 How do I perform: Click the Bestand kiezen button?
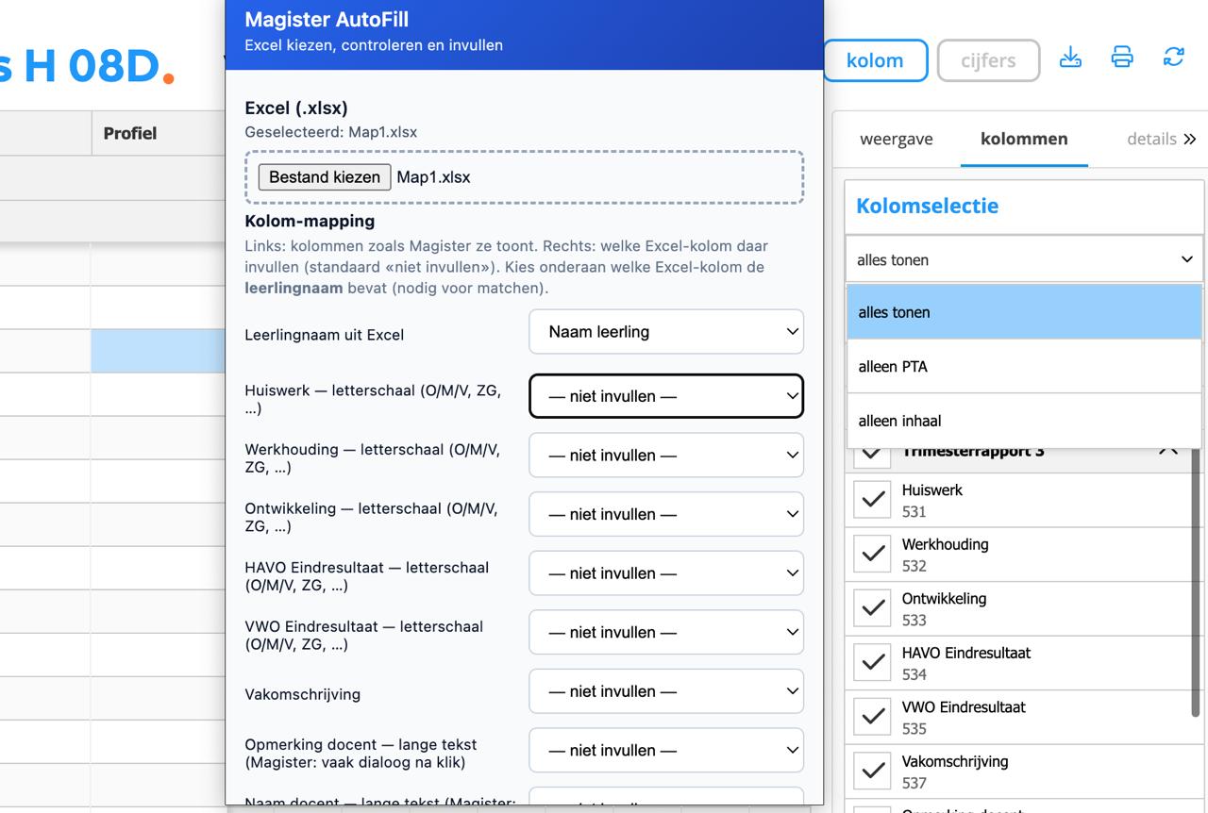(x=325, y=177)
